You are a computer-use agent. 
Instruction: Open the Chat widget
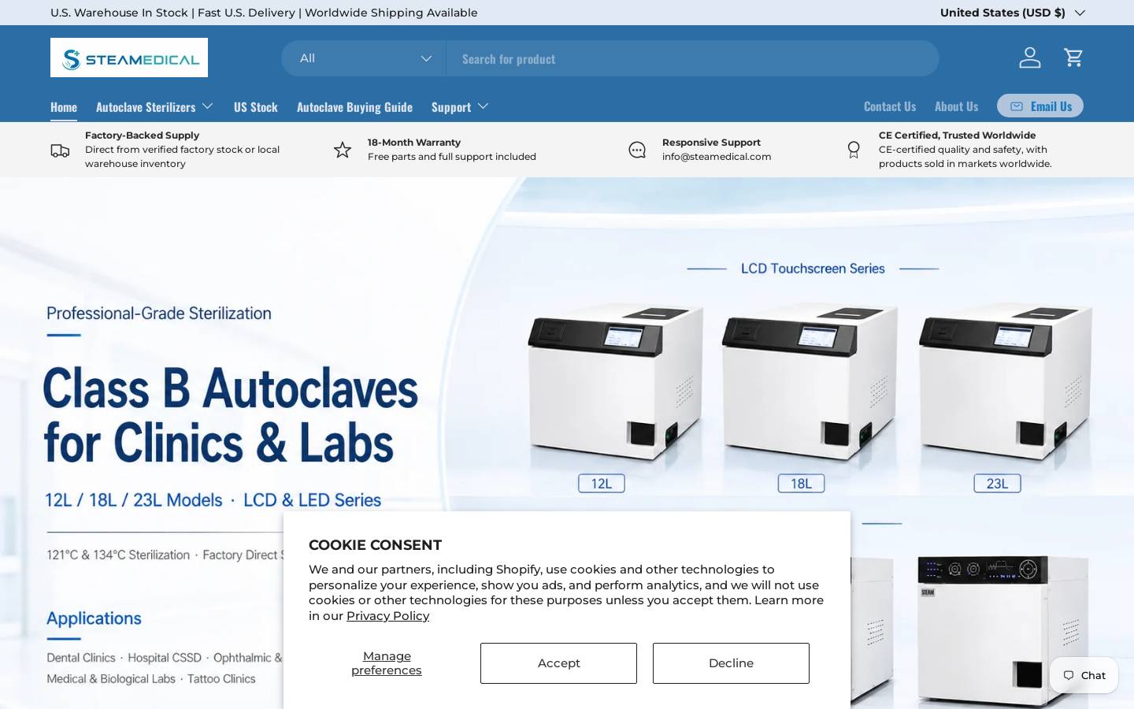(1084, 675)
